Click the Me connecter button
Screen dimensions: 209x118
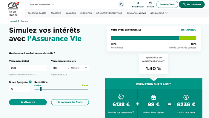tap(192, 4)
